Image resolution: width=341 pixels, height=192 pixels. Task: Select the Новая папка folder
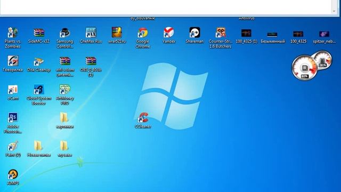[38, 146]
